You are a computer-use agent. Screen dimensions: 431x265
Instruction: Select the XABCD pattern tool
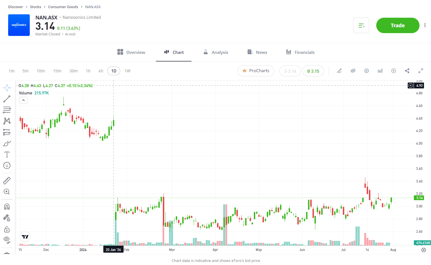point(7,121)
